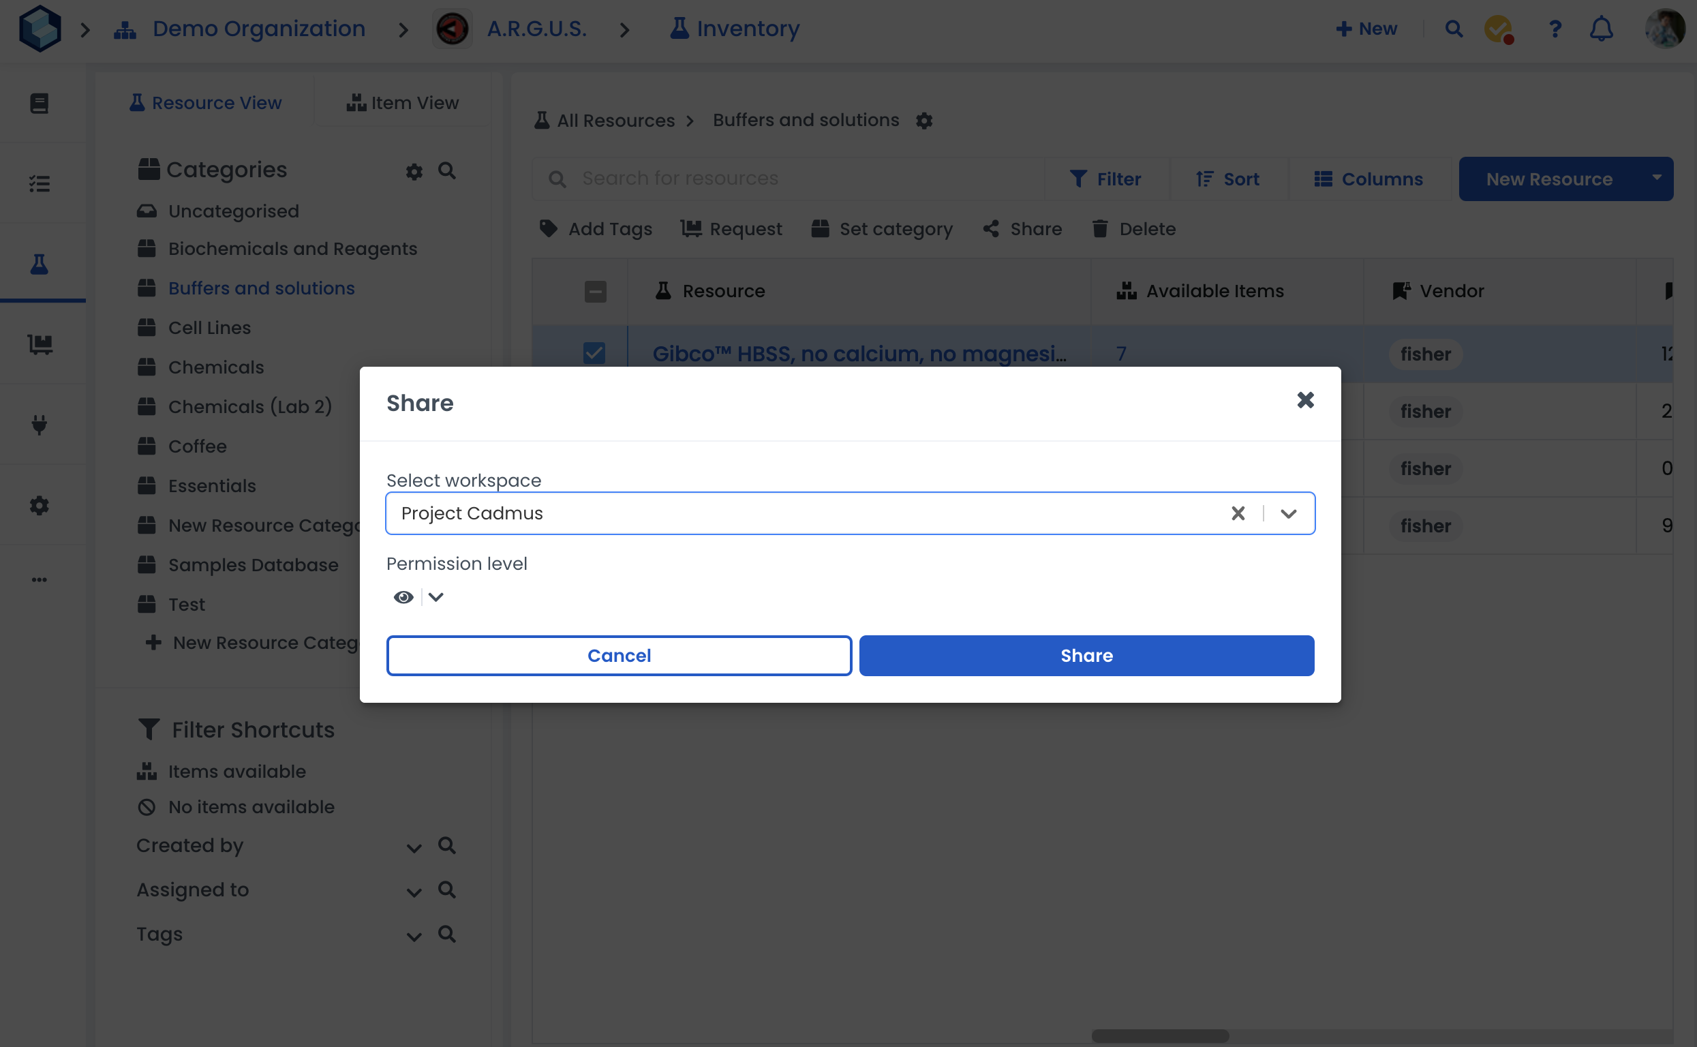Open the notebook icon in left sidebar
Image resolution: width=1697 pixels, height=1047 pixels.
tap(40, 103)
